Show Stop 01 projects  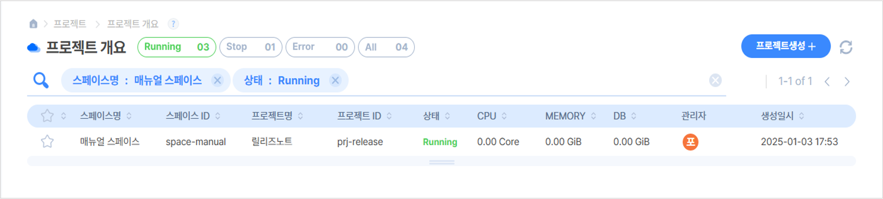(250, 47)
